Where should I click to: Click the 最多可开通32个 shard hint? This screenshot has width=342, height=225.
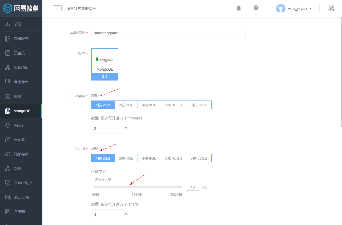pyautogui.click(x=119, y=204)
